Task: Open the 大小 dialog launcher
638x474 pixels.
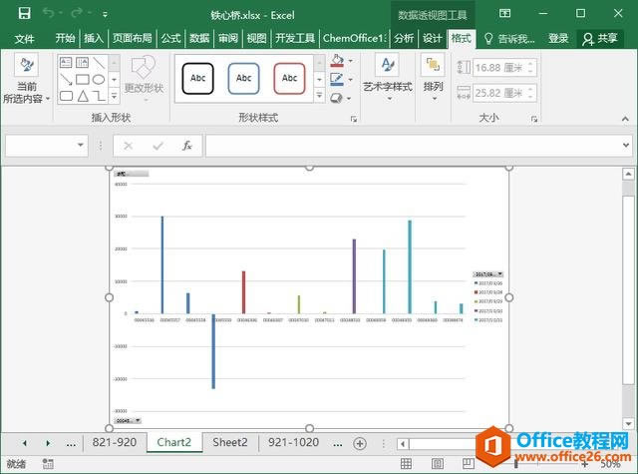Action: (534, 119)
